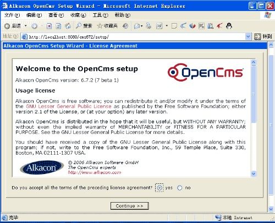
Task: Click the local intranet zone icon
Action: pos(218,217)
